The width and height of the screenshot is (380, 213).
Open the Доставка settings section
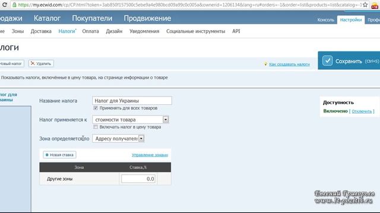41,31
